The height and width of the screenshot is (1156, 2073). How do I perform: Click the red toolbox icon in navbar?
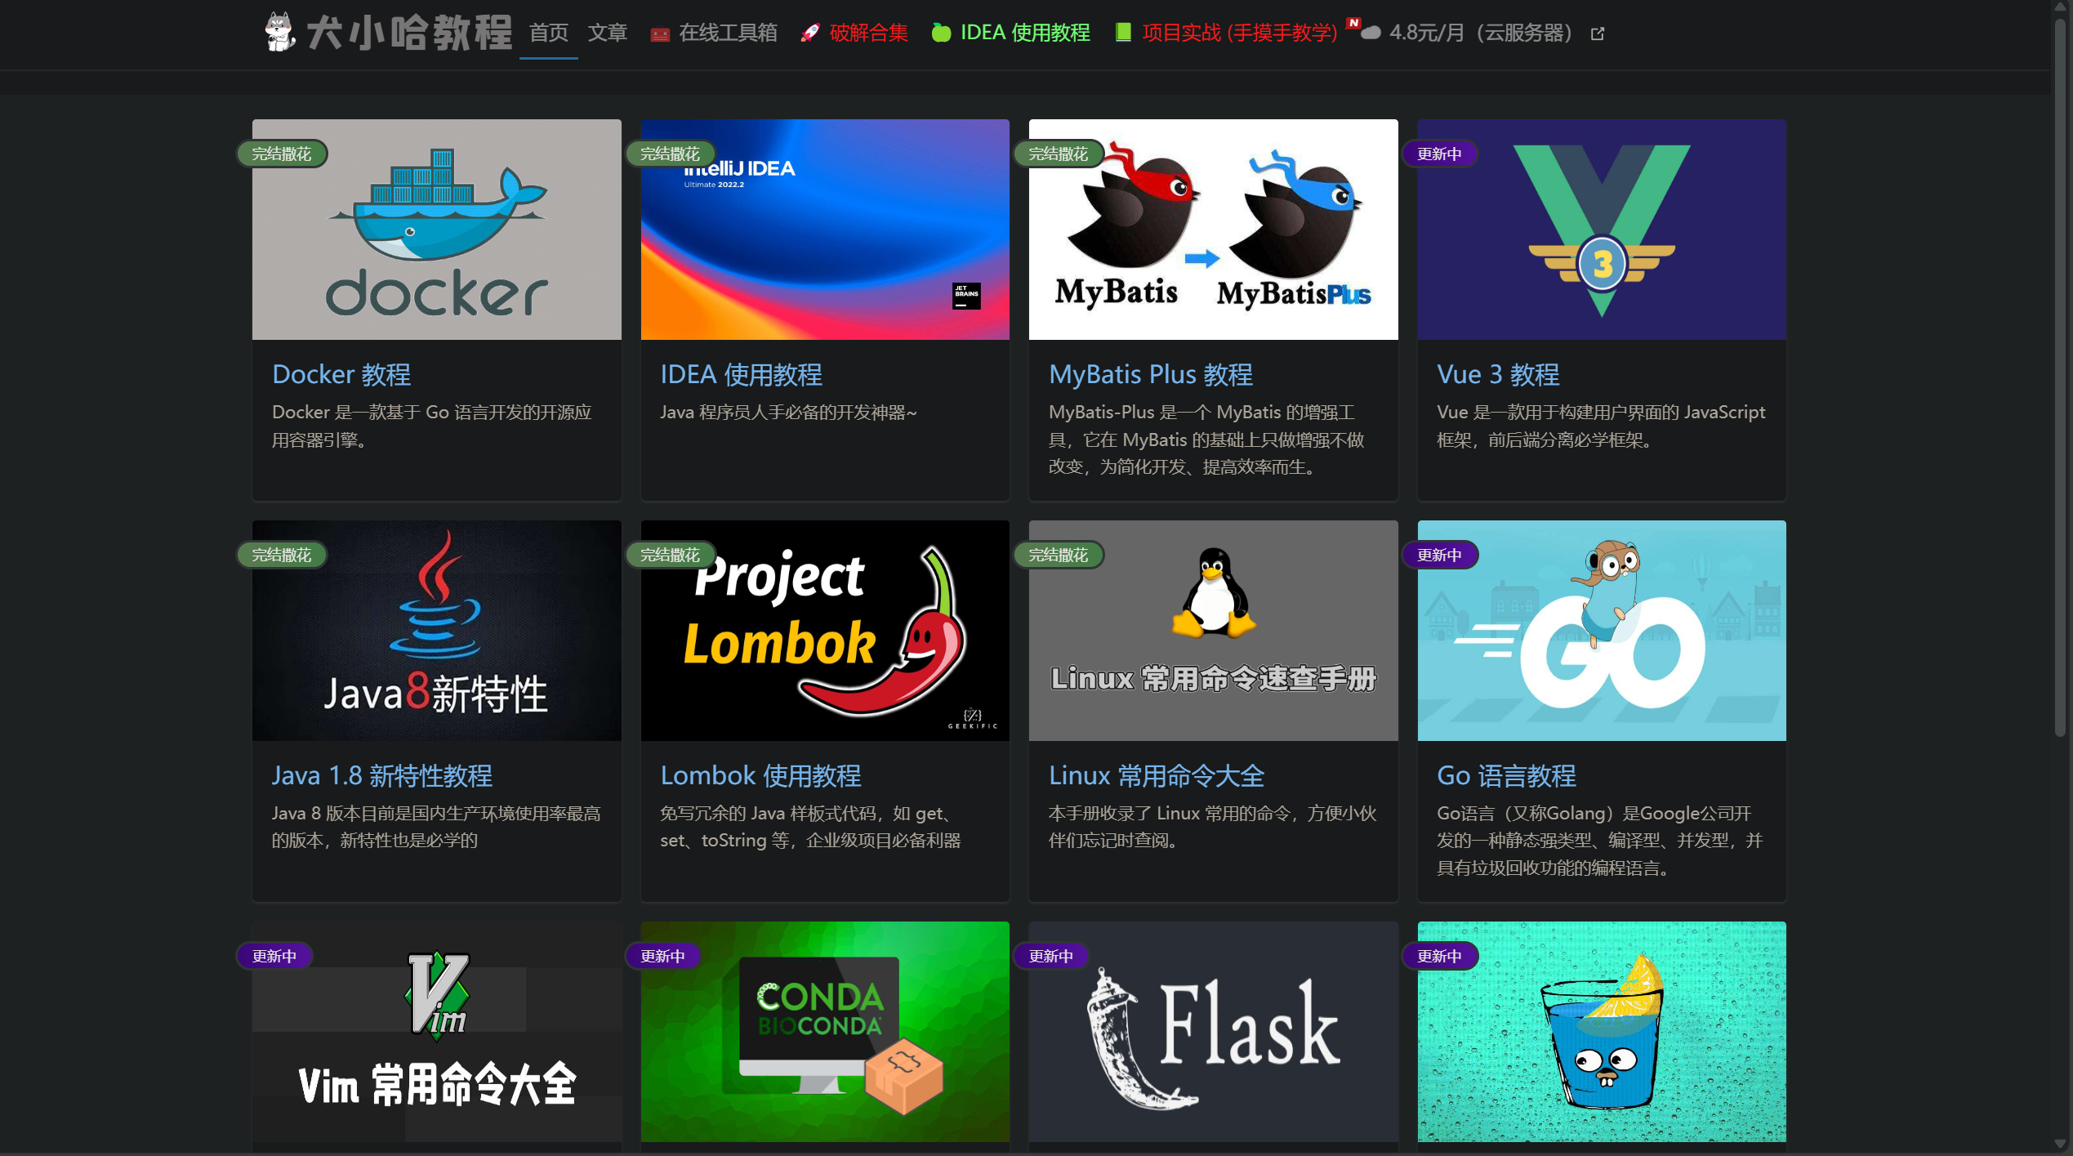tap(660, 34)
